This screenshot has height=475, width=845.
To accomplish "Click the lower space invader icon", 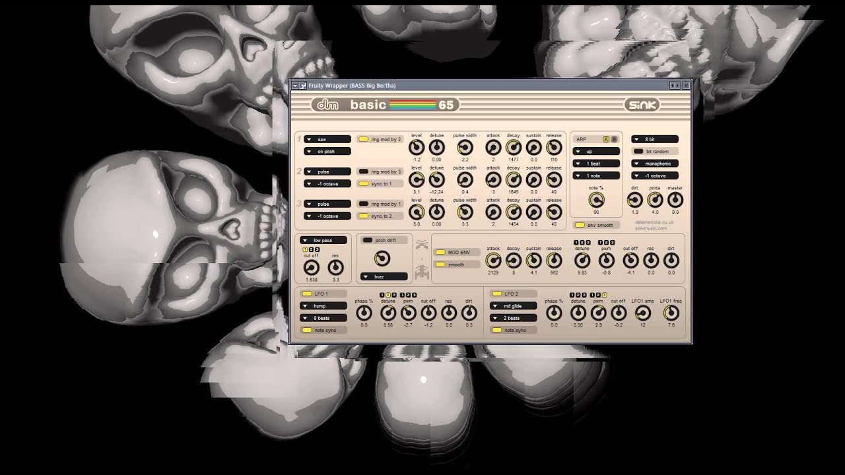I will [x=422, y=272].
